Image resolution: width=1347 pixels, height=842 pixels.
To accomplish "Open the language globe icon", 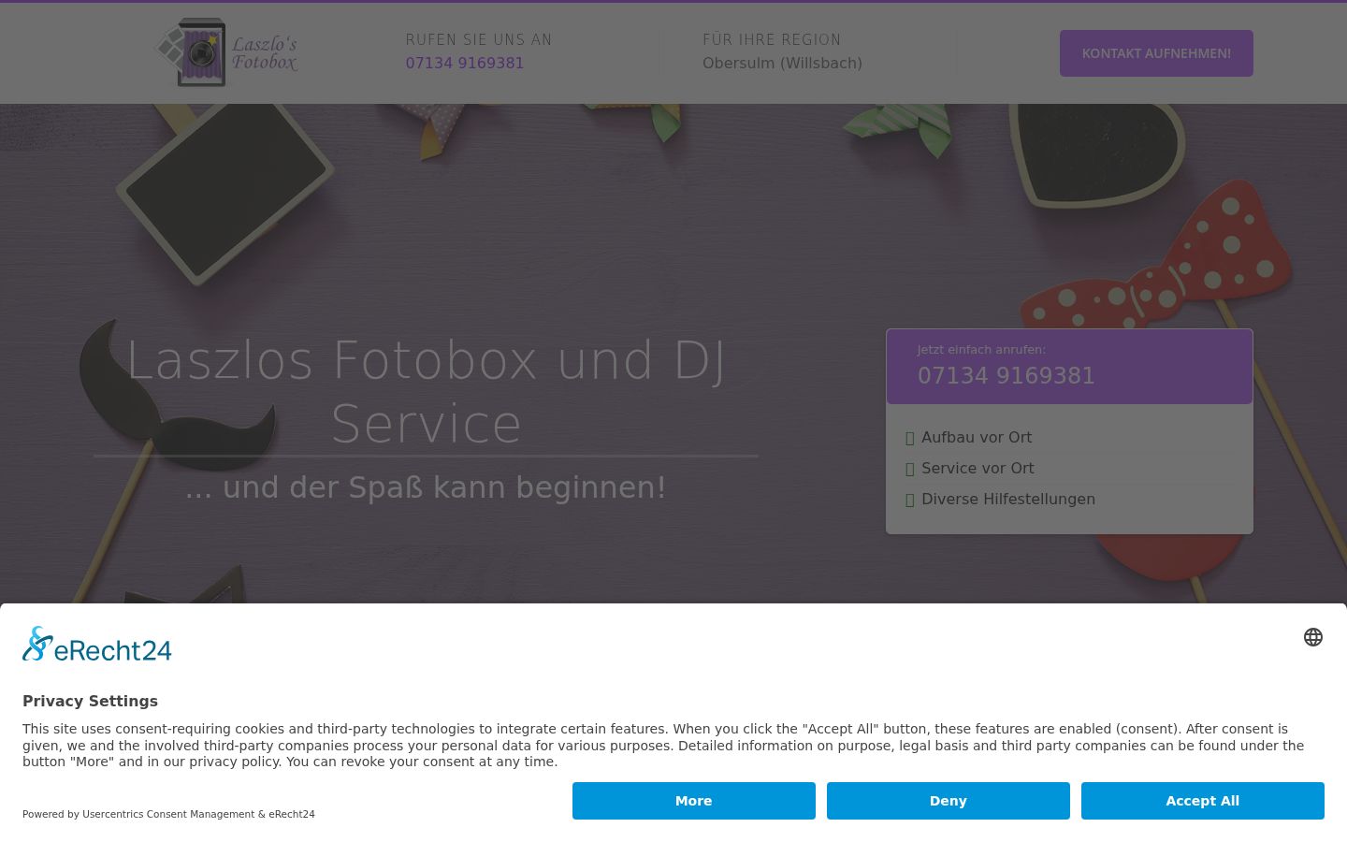I will 1313,637.
